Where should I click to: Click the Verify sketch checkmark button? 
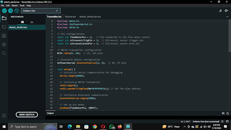click(x=4, y=10)
